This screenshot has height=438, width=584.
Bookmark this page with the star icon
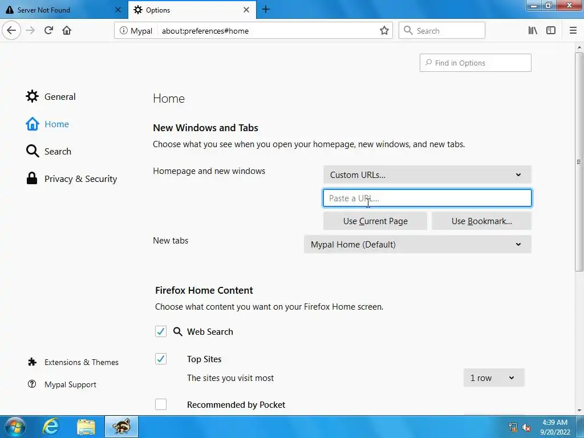(384, 31)
